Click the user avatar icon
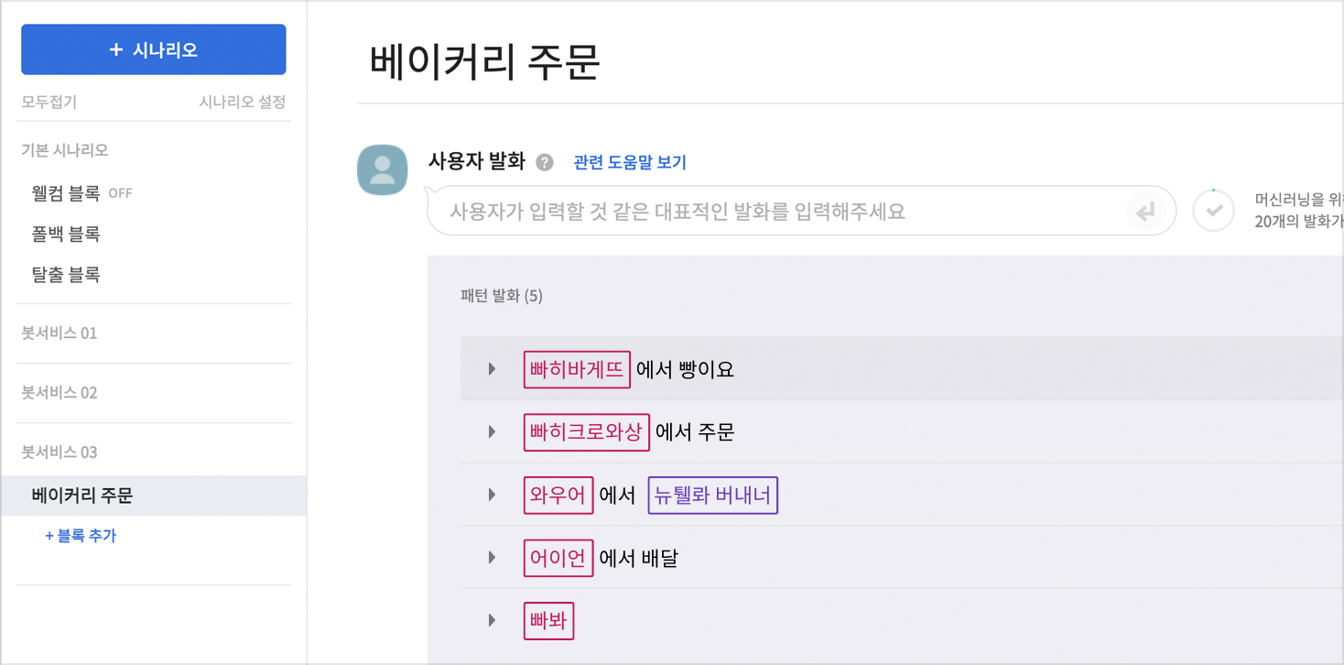This screenshot has width=1344, height=665. (382, 169)
